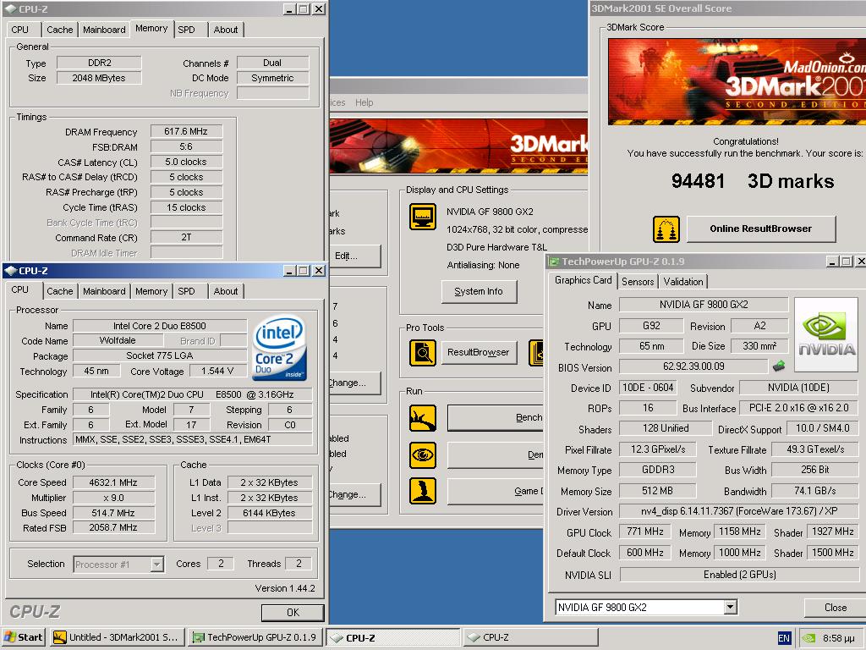Click the Bus Speed value 514.7 MHz

click(x=113, y=513)
